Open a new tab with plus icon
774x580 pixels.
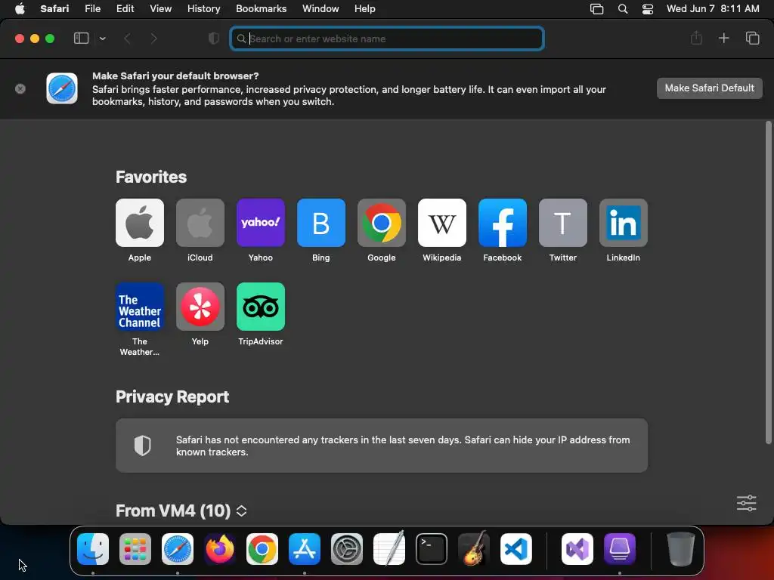click(723, 38)
